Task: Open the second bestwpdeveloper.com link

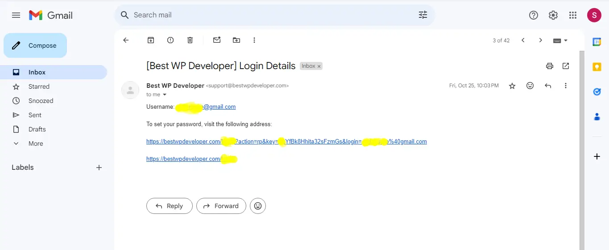Action: click(x=191, y=159)
